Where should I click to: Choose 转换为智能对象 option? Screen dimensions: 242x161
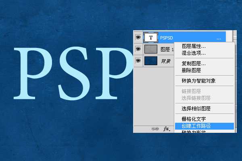click(198, 80)
